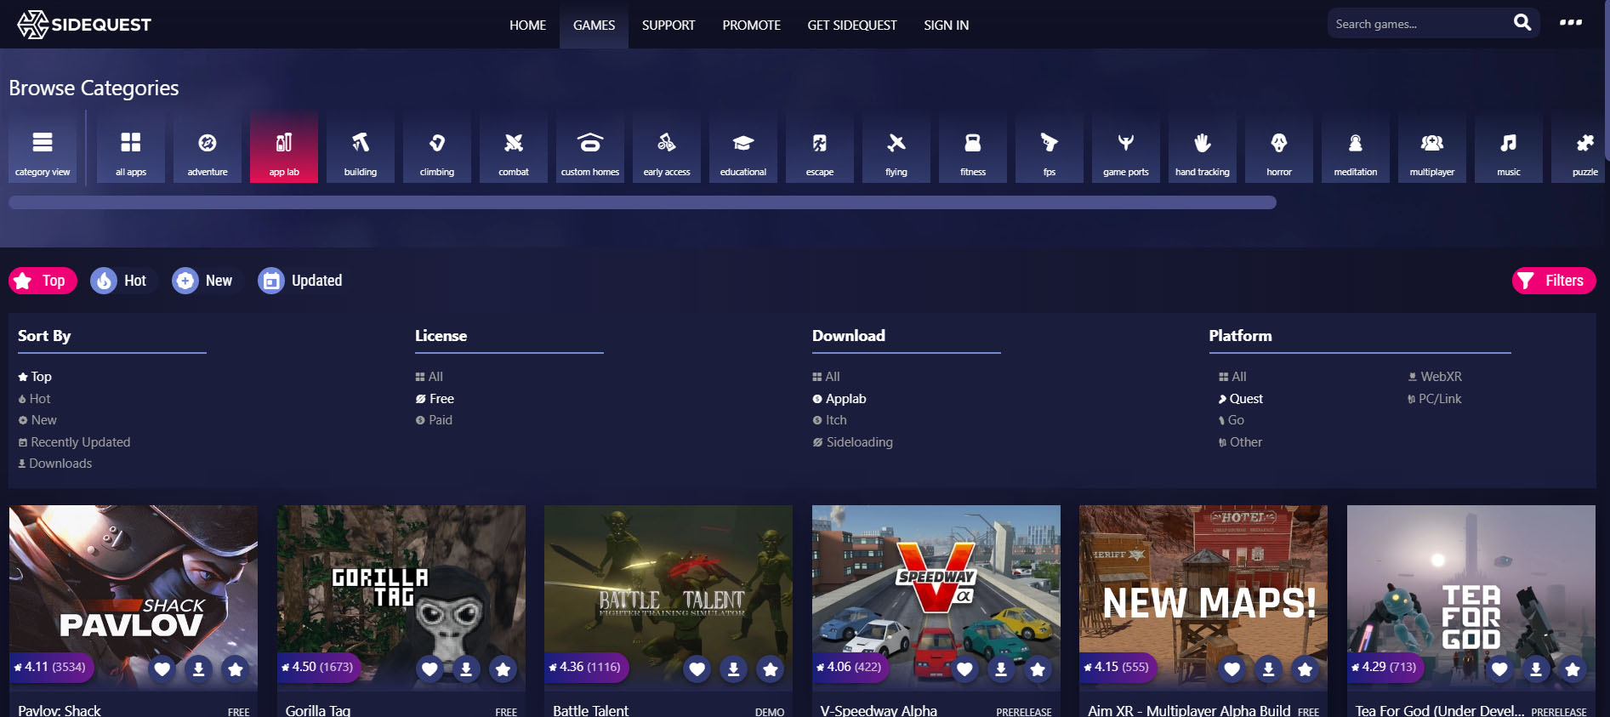1610x717 pixels.
Task: Select Paid license filter
Action: point(434,420)
